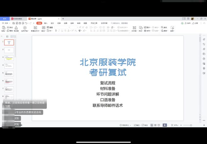Image resolution: width=207 pixels, height=144 pixels.
Task: Click the Notes (备注) status bar icon
Action: coord(135,125)
